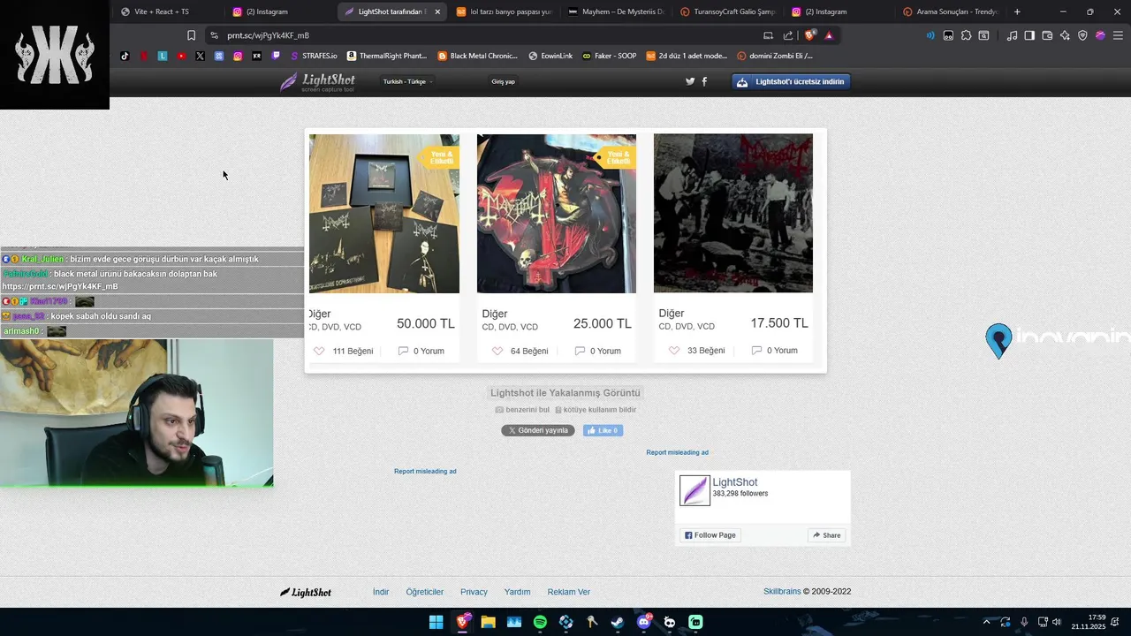1131x636 pixels.
Task: Show hidden system tray icons
Action: pos(987,622)
